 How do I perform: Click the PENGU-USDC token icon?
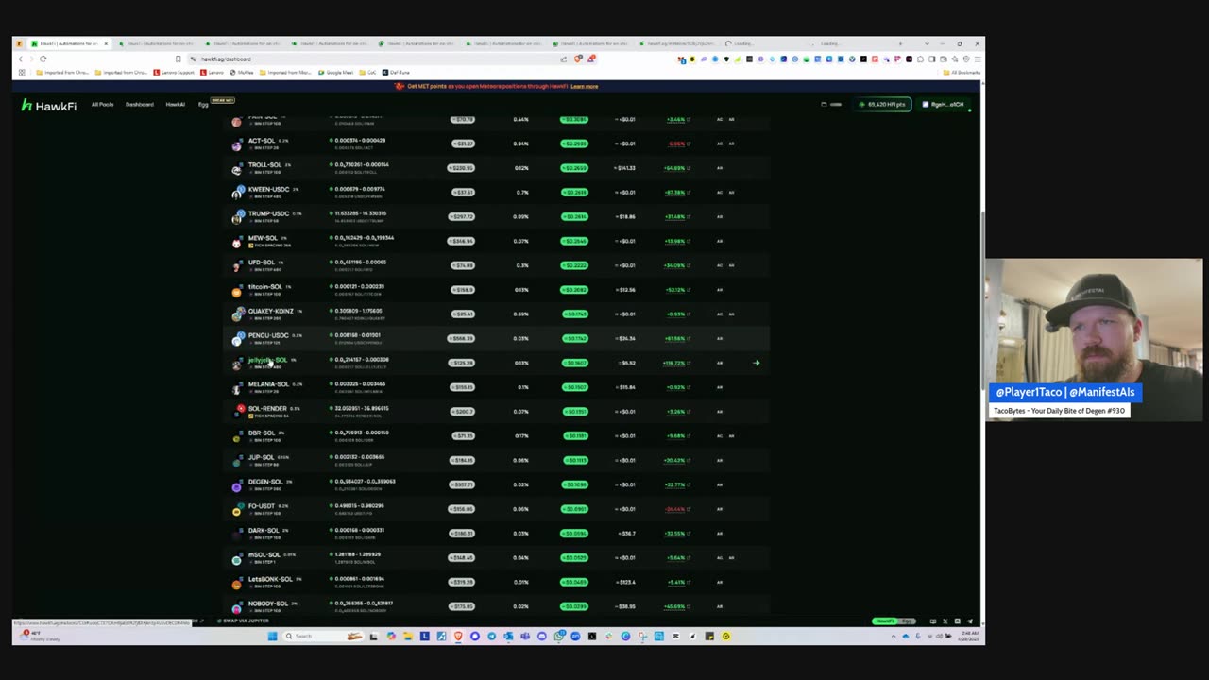point(236,339)
